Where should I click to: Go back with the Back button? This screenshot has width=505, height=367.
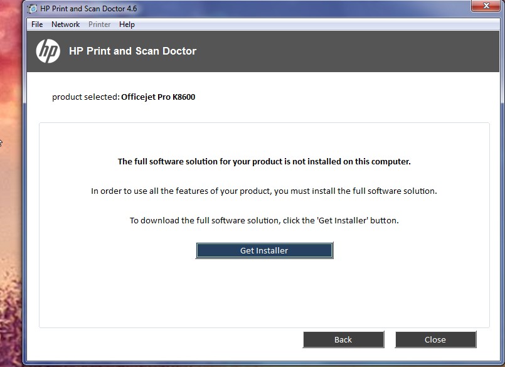(343, 339)
